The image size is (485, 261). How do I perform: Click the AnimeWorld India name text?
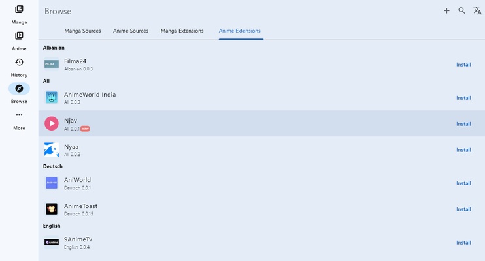[90, 95]
